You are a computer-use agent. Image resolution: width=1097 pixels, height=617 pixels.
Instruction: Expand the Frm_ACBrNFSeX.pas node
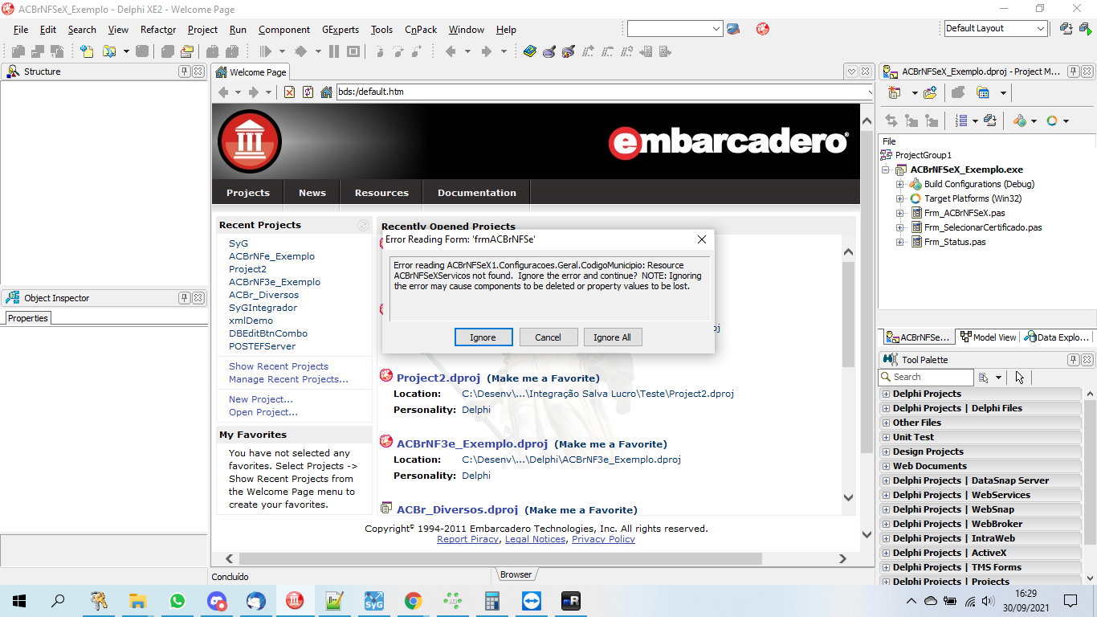pos(900,214)
